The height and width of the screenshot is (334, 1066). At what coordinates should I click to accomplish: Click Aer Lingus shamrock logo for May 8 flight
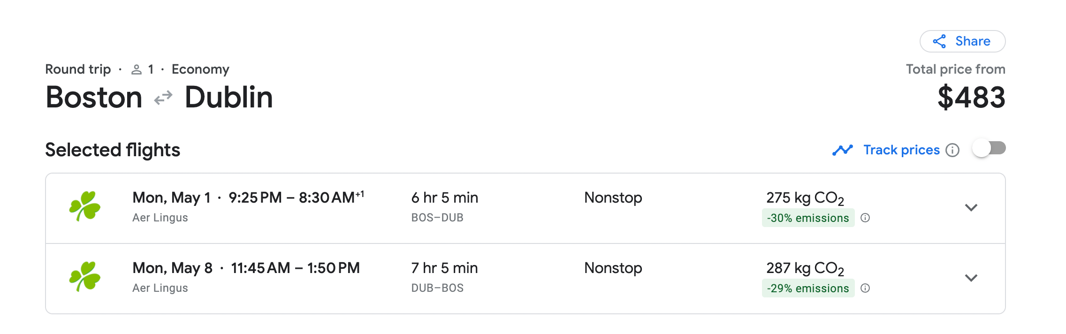click(x=85, y=276)
